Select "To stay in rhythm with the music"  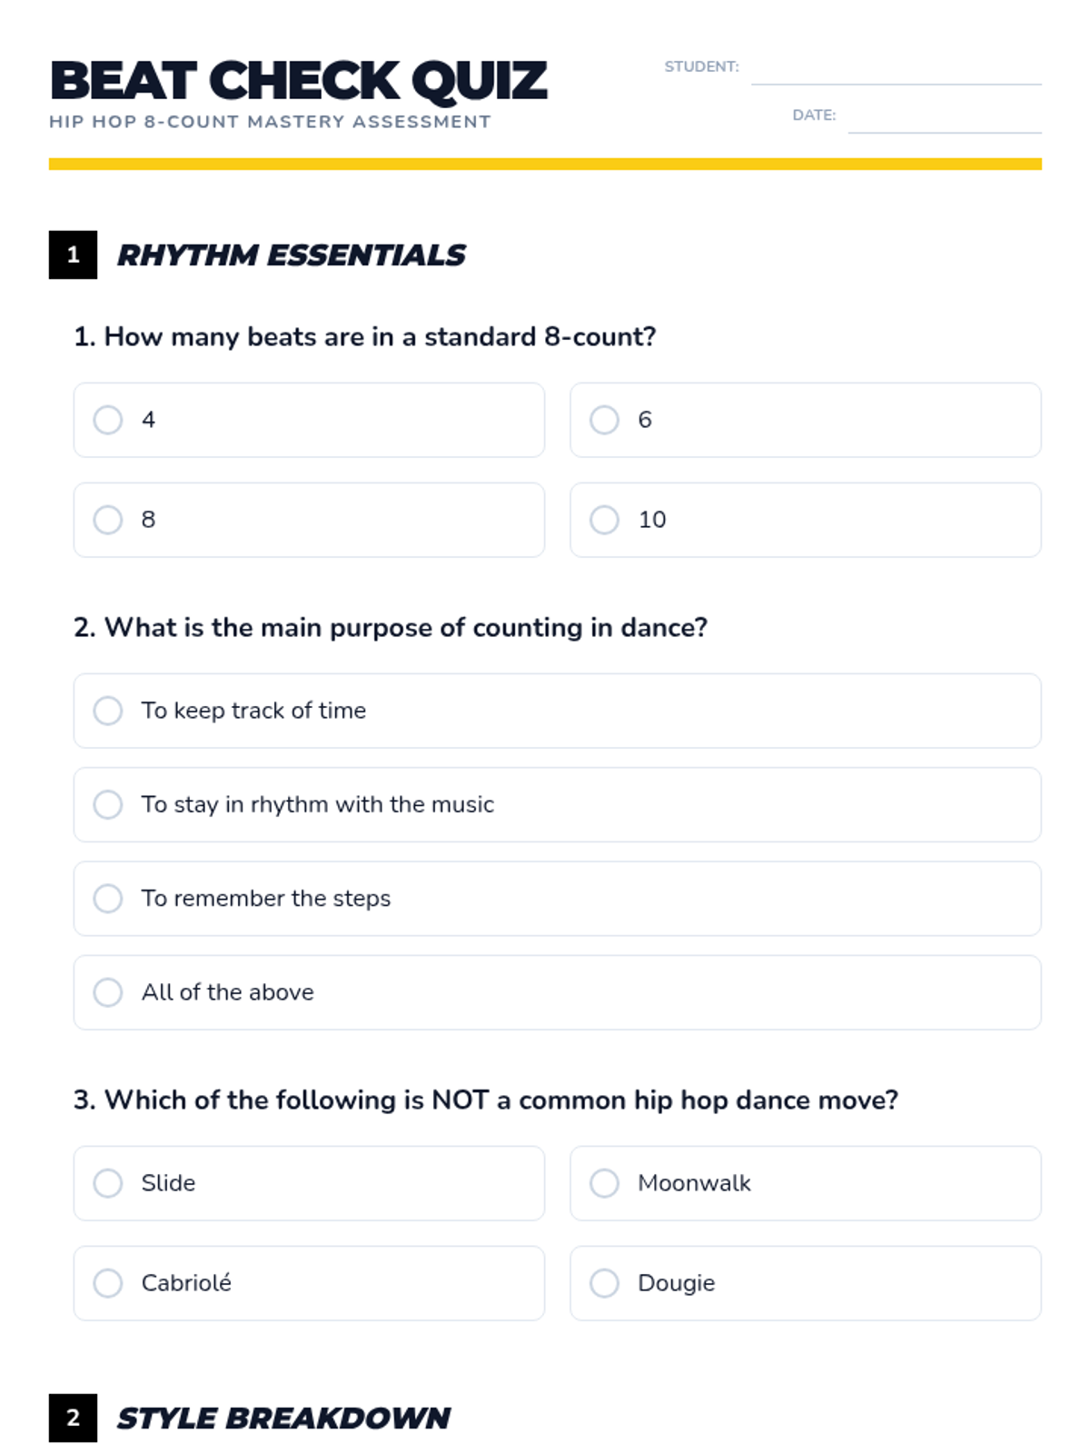pyautogui.click(x=557, y=804)
